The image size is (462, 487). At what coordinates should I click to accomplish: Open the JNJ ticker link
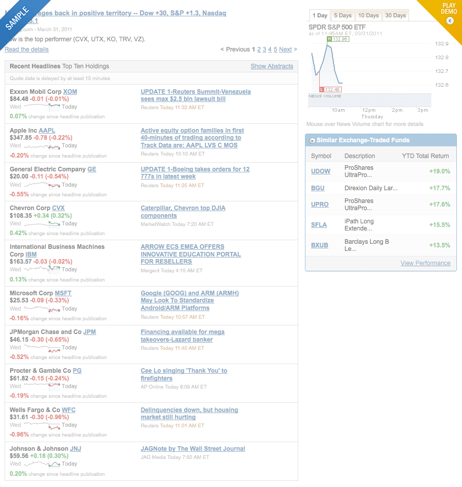point(75,449)
